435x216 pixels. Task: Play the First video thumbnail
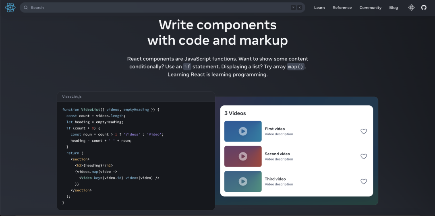(x=243, y=131)
